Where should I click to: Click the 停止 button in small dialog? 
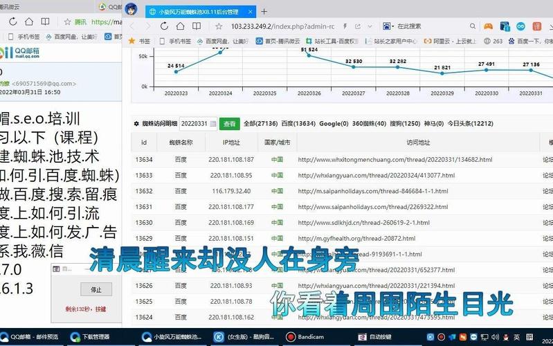click(x=96, y=289)
